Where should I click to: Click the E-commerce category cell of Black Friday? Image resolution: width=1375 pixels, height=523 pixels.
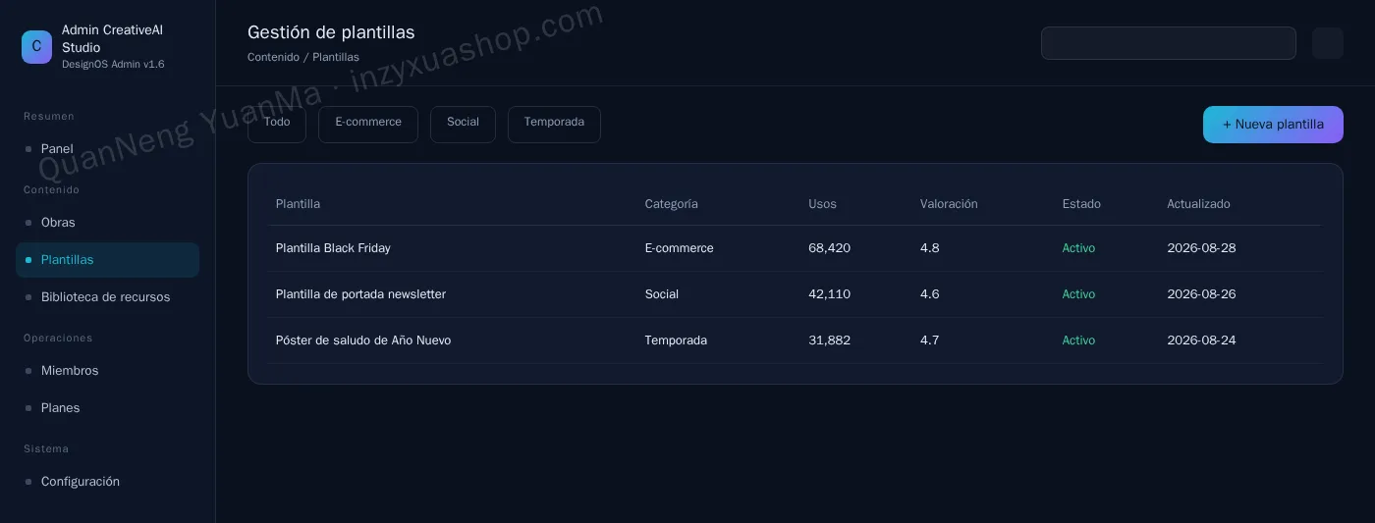click(x=680, y=248)
